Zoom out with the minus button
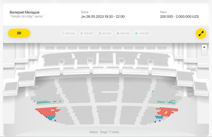Screen dimensions: 212x137 click(x=204, y=52)
